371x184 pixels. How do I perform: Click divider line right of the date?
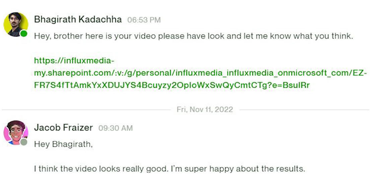pyautogui.click(x=303, y=110)
